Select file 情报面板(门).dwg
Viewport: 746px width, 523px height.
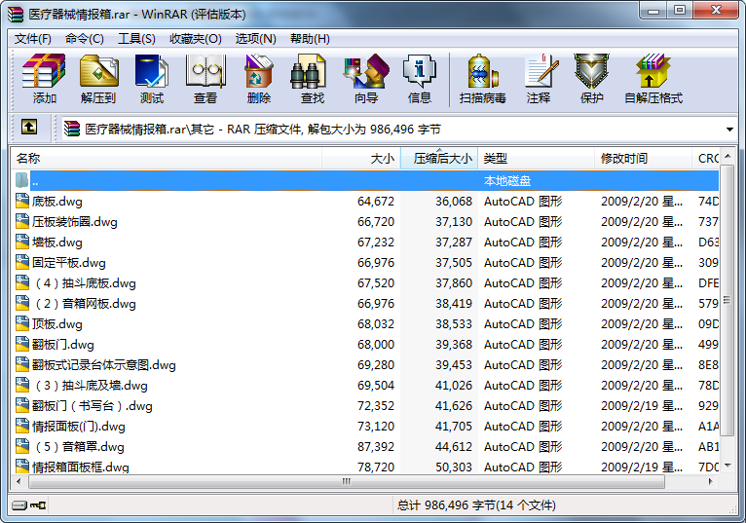coord(79,427)
